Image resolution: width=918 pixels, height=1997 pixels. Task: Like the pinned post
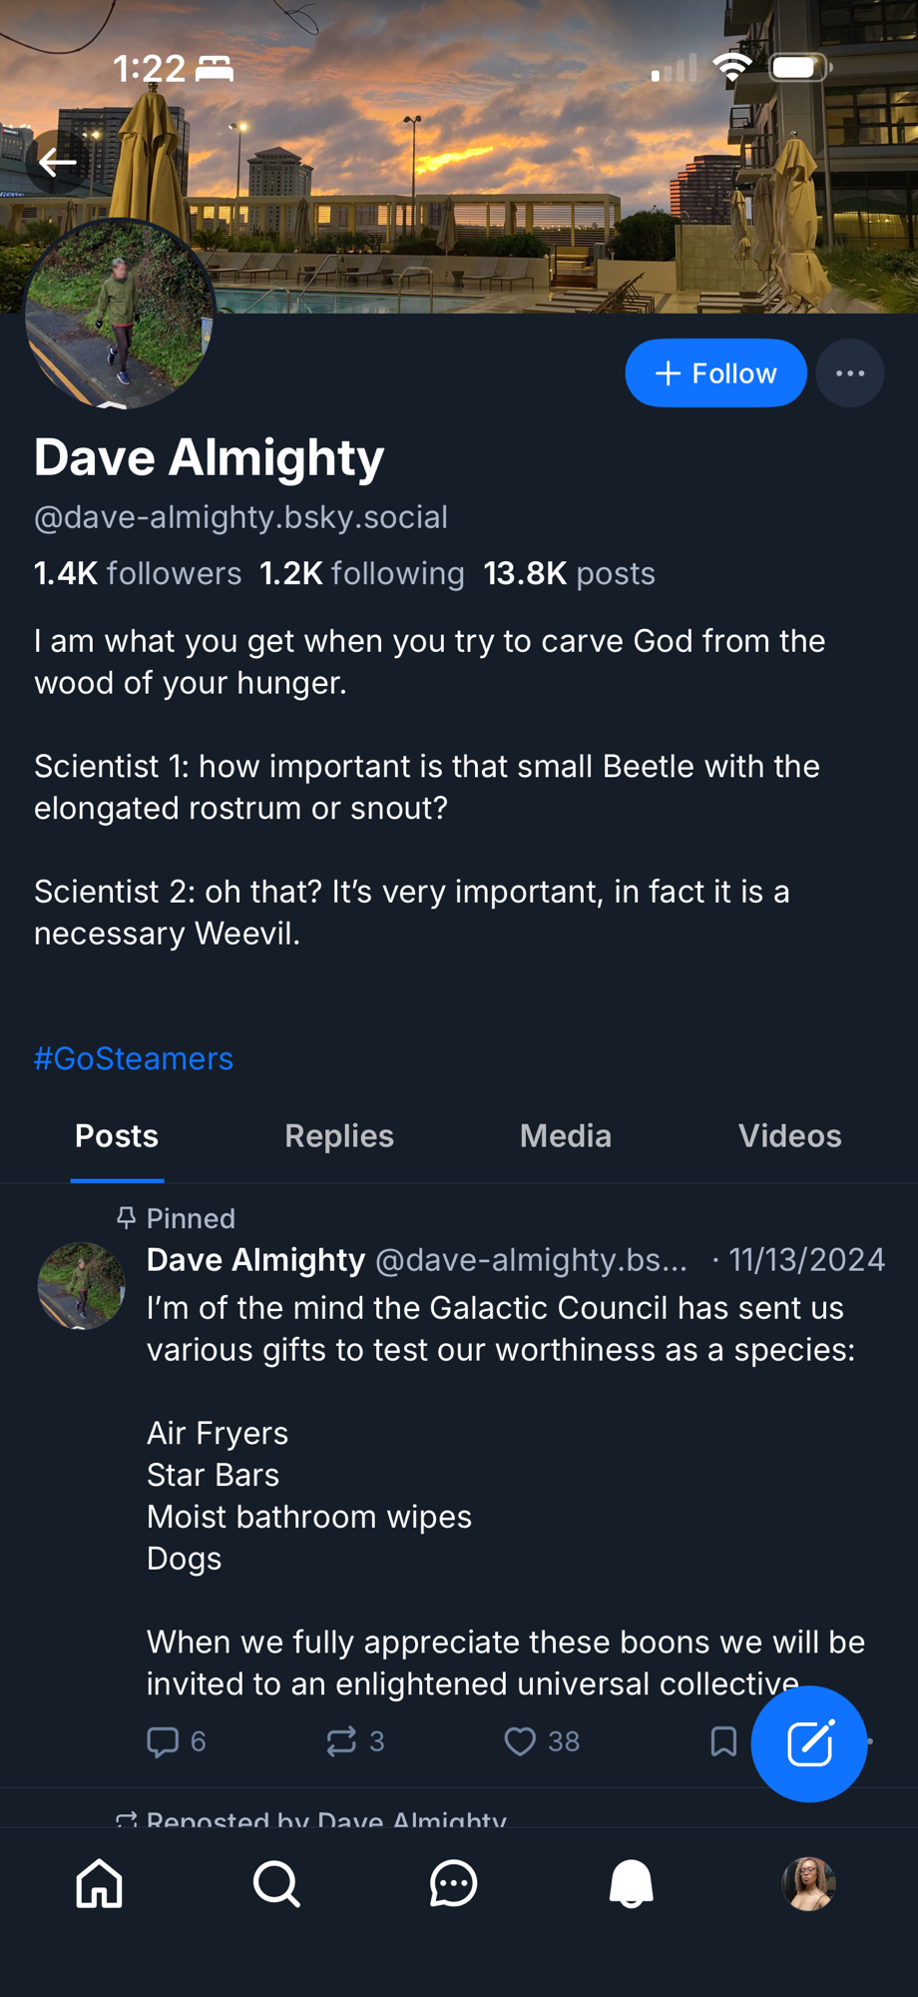click(x=520, y=1741)
